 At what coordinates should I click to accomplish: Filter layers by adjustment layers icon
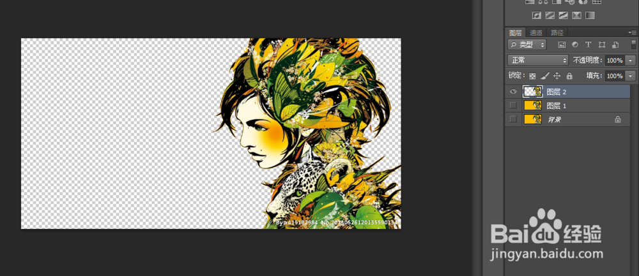575,45
